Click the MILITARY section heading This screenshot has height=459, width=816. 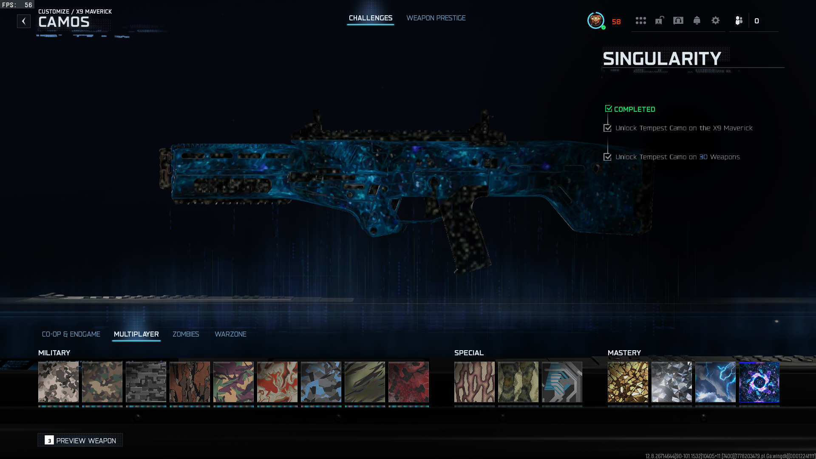54,353
